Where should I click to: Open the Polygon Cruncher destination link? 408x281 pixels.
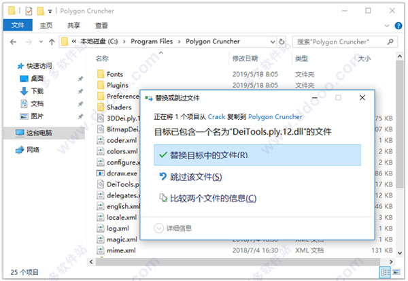pyautogui.click(x=275, y=116)
